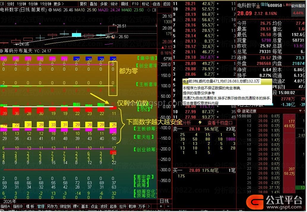Click the 管理 manage button

[41, 206]
